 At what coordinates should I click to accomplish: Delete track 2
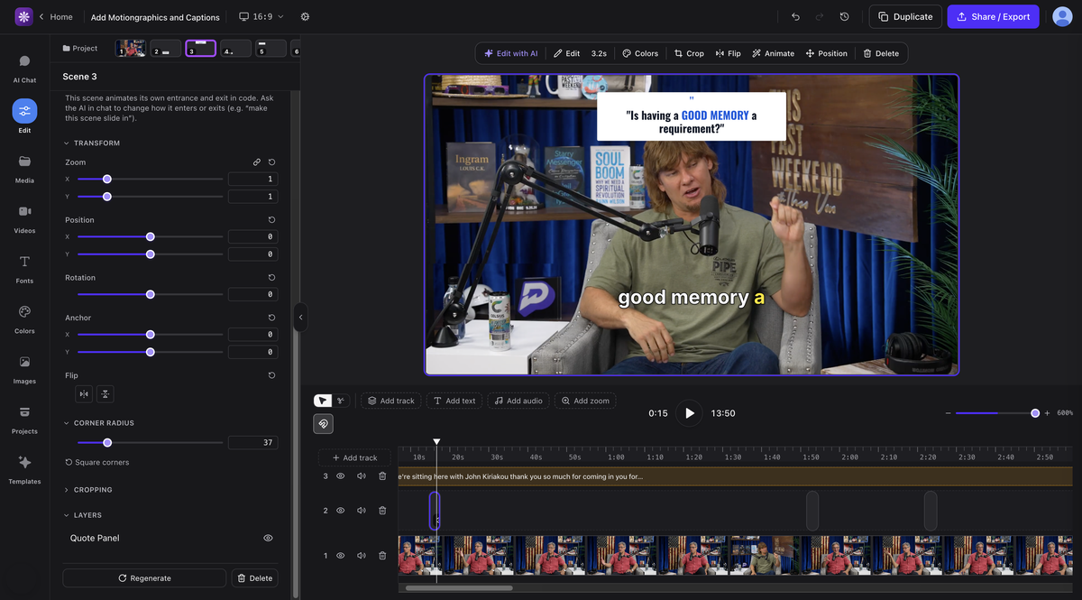pyautogui.click(x=382, y=511)
